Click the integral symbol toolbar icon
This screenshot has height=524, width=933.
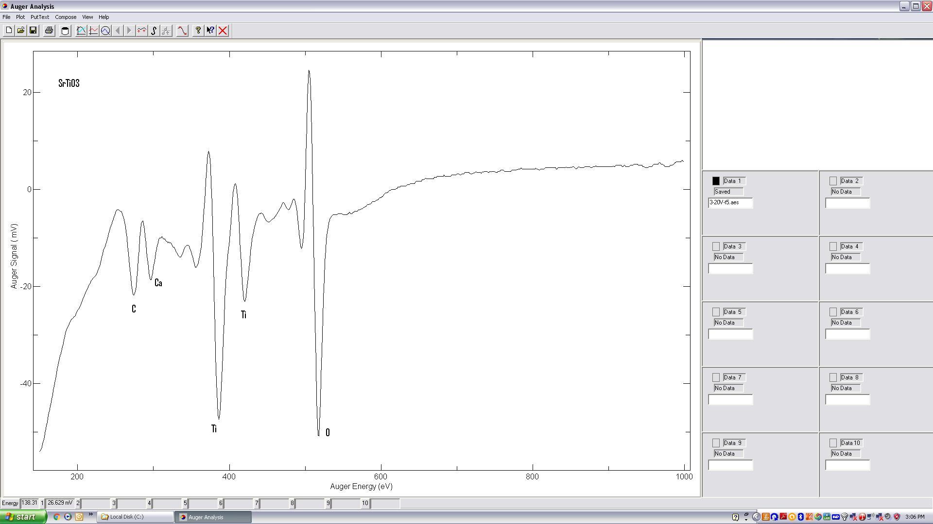[154, 31]
